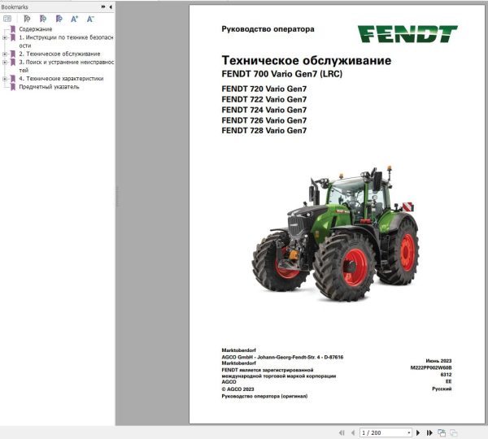Click the 'M222PP002W60B' document code

click(431, 367)
